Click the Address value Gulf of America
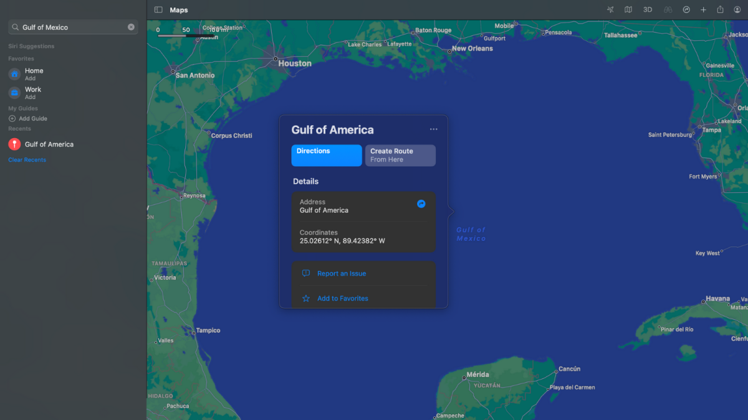Image resolution: width=748 pixels, height=420 pixels. [324, 210]
